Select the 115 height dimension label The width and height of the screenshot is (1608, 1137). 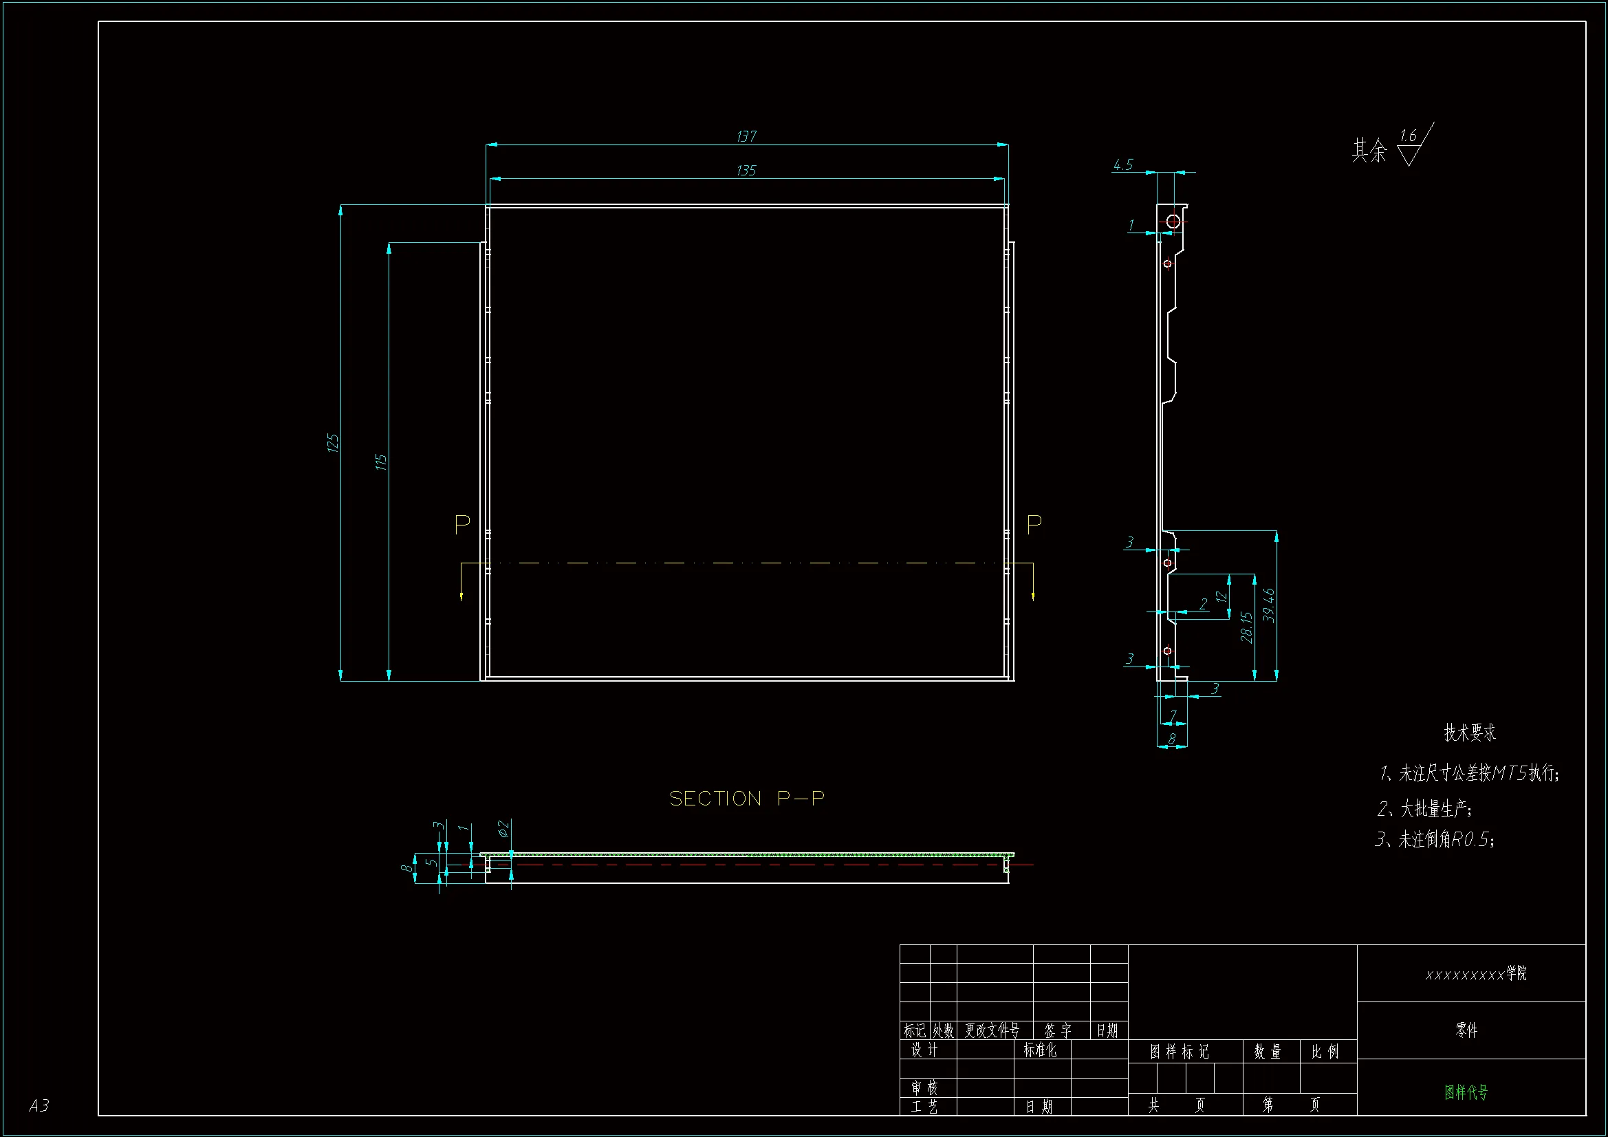click(x=381, y=462)
